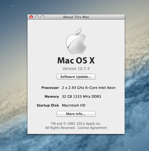Minimize the About This Mac window
The height and width of the screenshot is (151, 149).
37,17
